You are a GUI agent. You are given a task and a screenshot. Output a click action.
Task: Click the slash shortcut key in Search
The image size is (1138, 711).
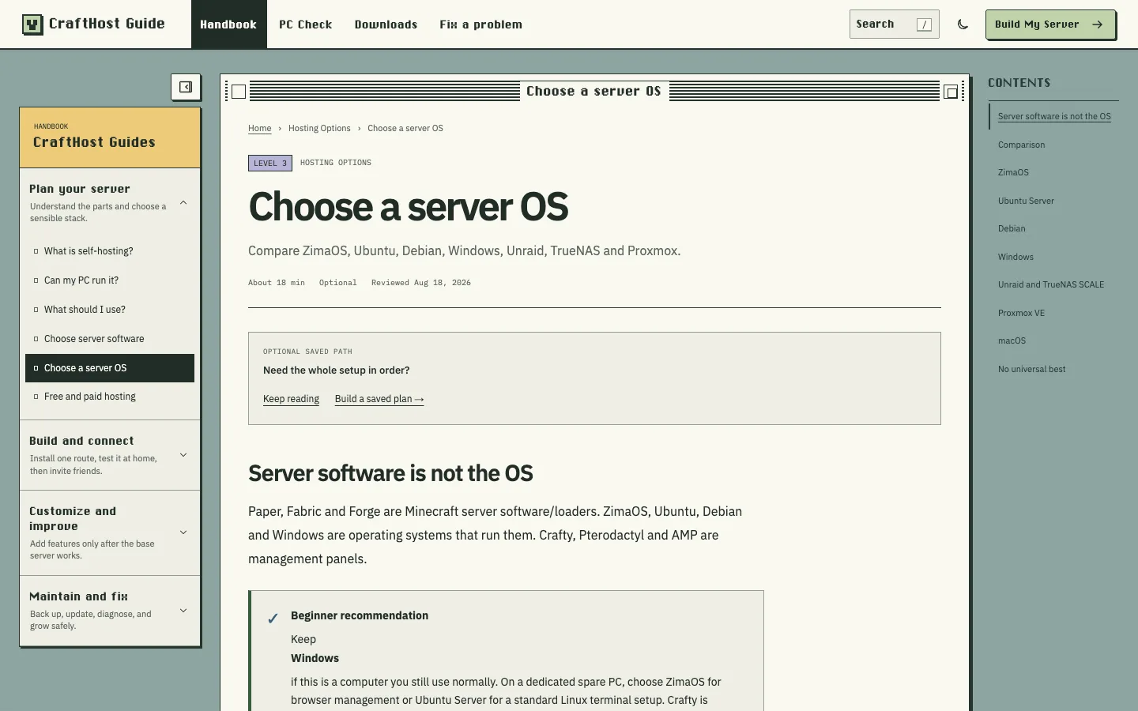click(924, 24)
